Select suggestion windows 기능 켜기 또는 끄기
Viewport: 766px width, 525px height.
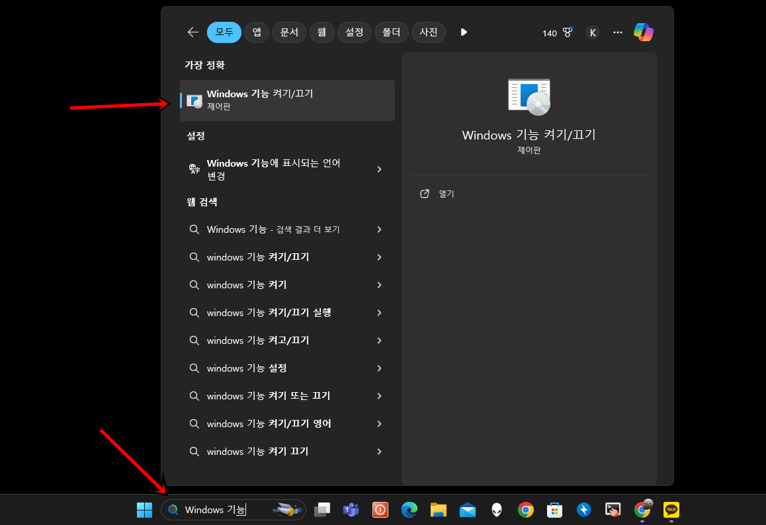[x=287, y=396]
